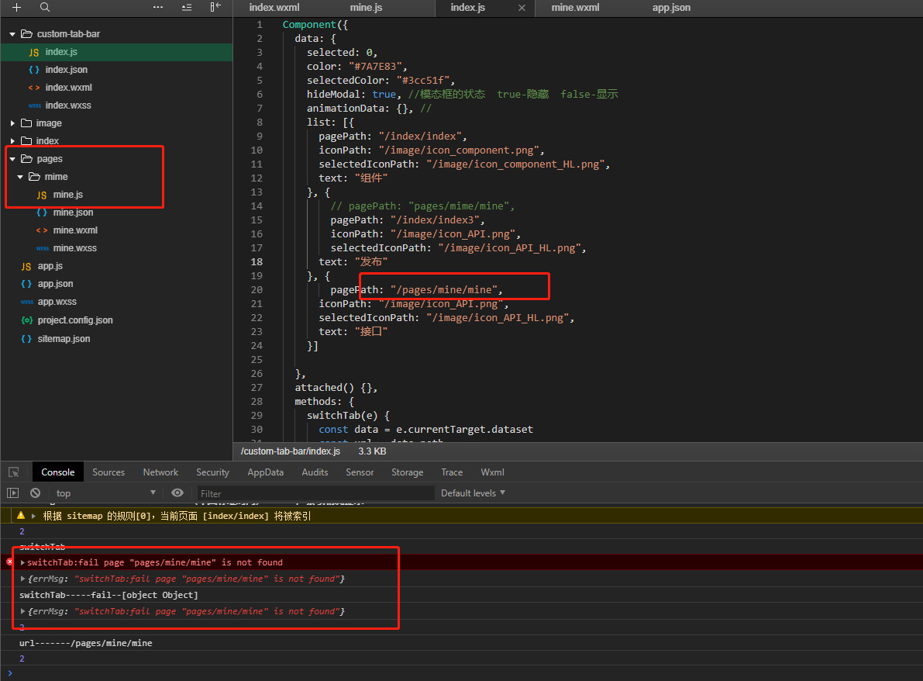Select the Console devtools tab

(x=57, y=472)
